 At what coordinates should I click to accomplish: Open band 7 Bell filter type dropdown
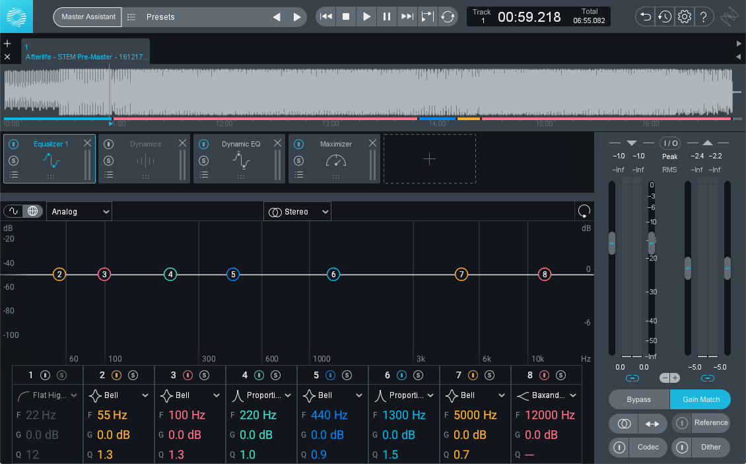coord(475,395)
